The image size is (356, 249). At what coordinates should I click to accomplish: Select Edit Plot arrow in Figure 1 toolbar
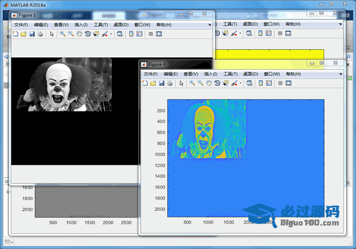tap(52, 34)
